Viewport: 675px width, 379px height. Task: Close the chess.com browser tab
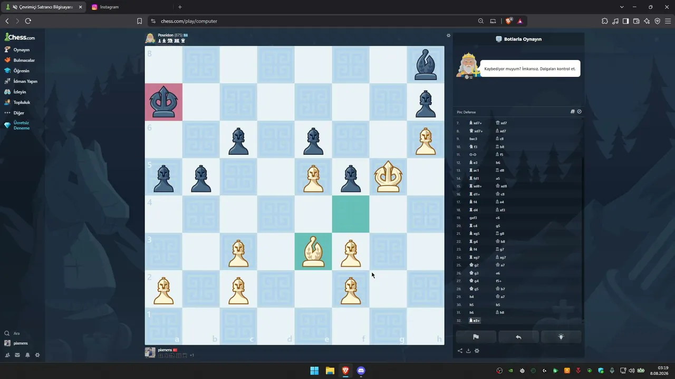pyautogui.click(x=81, y=7)
